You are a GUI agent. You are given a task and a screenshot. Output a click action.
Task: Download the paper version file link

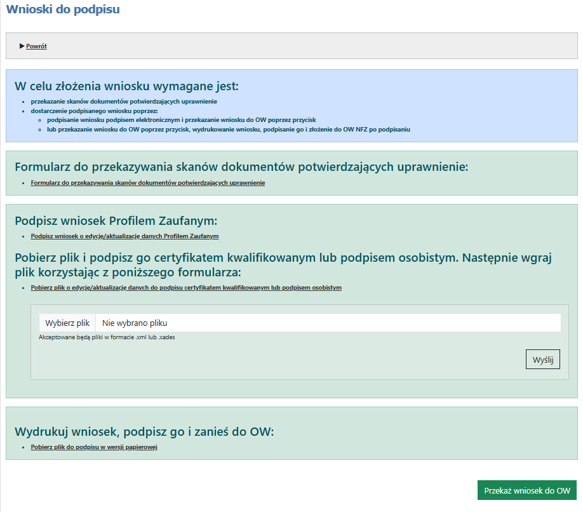coord(93,447)
